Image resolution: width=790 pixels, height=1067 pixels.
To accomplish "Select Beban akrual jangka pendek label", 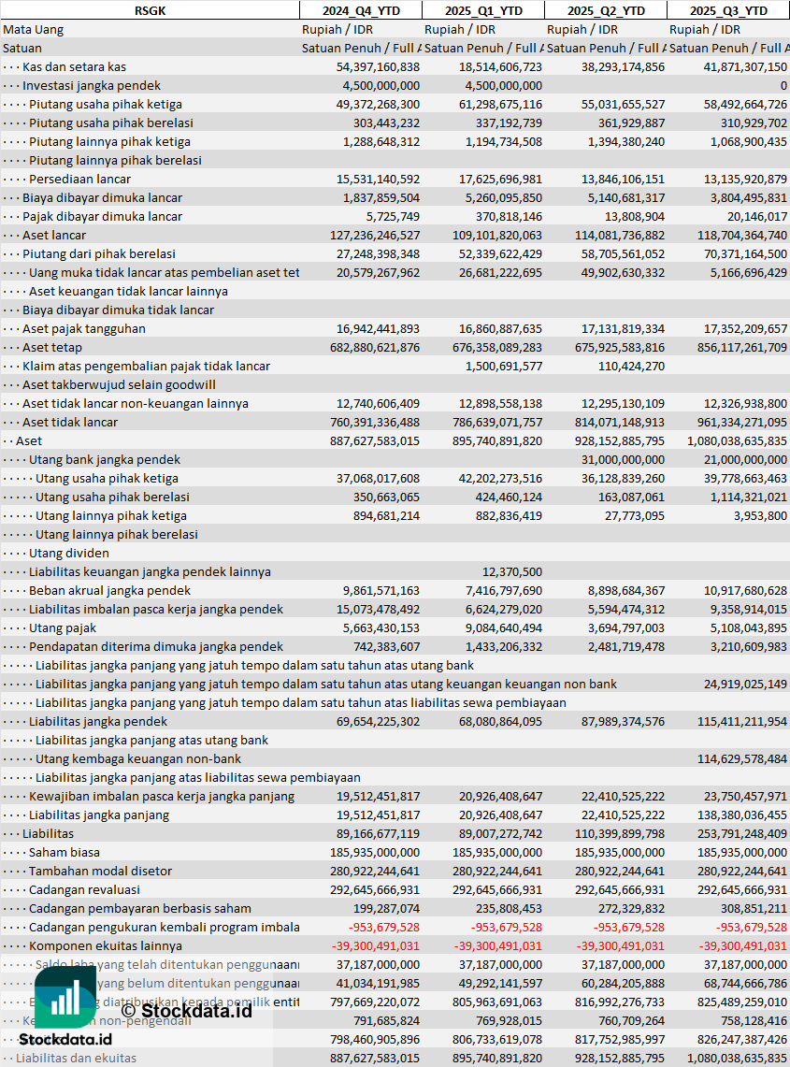I will [110, 591].
